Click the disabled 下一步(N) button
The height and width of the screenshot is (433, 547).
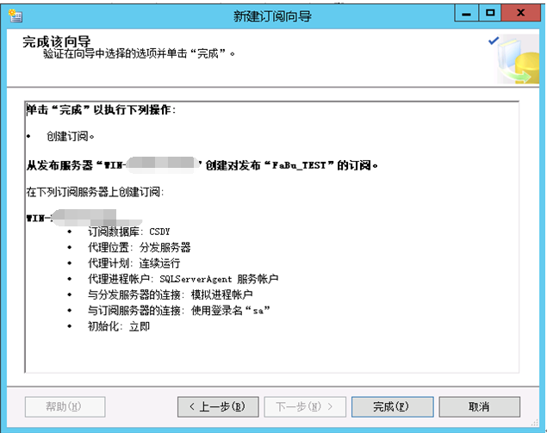point(305,406)
